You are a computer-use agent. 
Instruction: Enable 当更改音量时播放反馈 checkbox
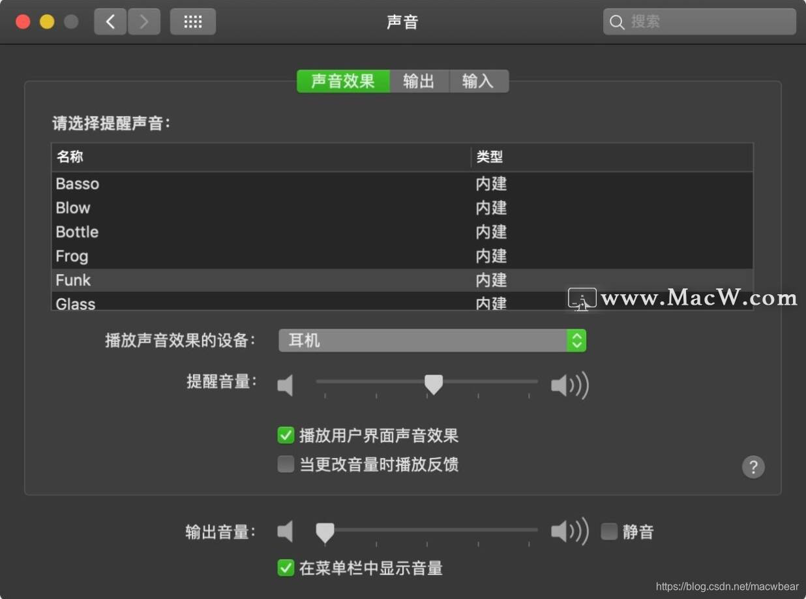[286, 464]
